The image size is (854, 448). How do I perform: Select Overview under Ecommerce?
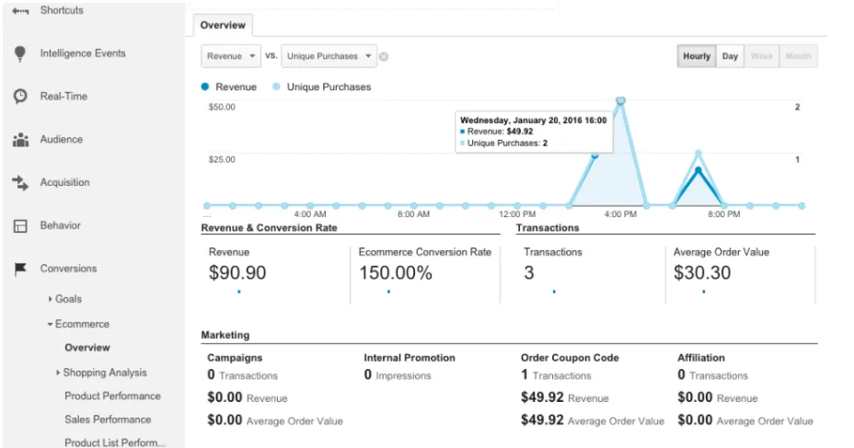point(87,348)
